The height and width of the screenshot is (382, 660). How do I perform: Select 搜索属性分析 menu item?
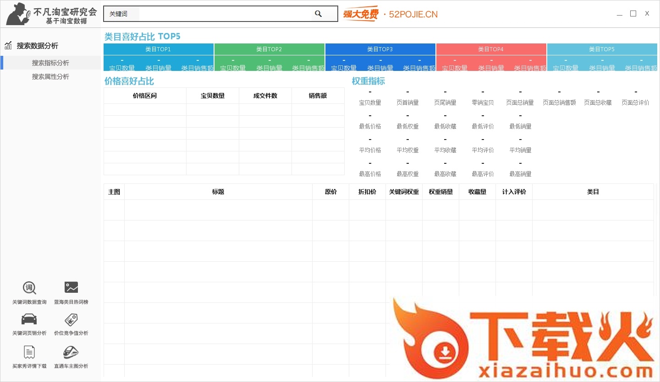pyautogui.click(x=50, y=76)
